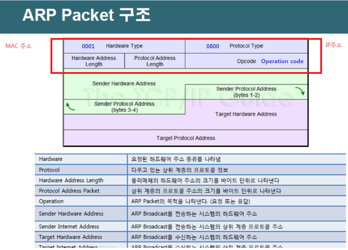This screenshot has height=250, width=348.
Task: Click the Target Hardware Address block
Action: [246, 114]
